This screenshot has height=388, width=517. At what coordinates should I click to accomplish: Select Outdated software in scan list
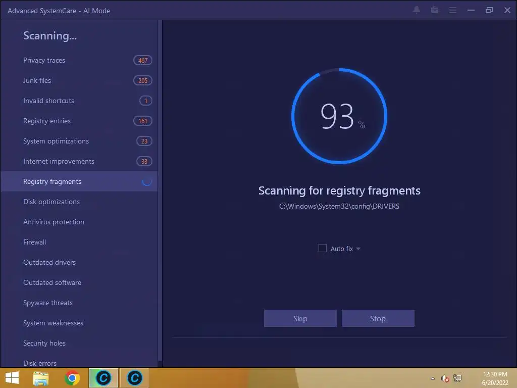[x=78, y=282]
